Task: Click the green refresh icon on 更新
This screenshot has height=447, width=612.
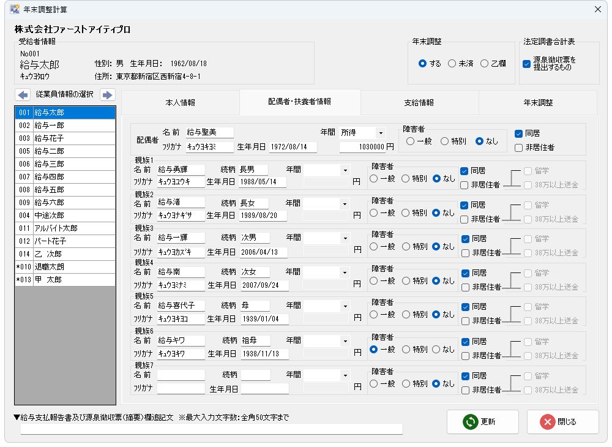Action: [x=470, y=422]
